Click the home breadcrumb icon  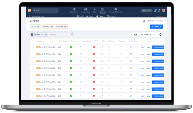tap(144, 21)
